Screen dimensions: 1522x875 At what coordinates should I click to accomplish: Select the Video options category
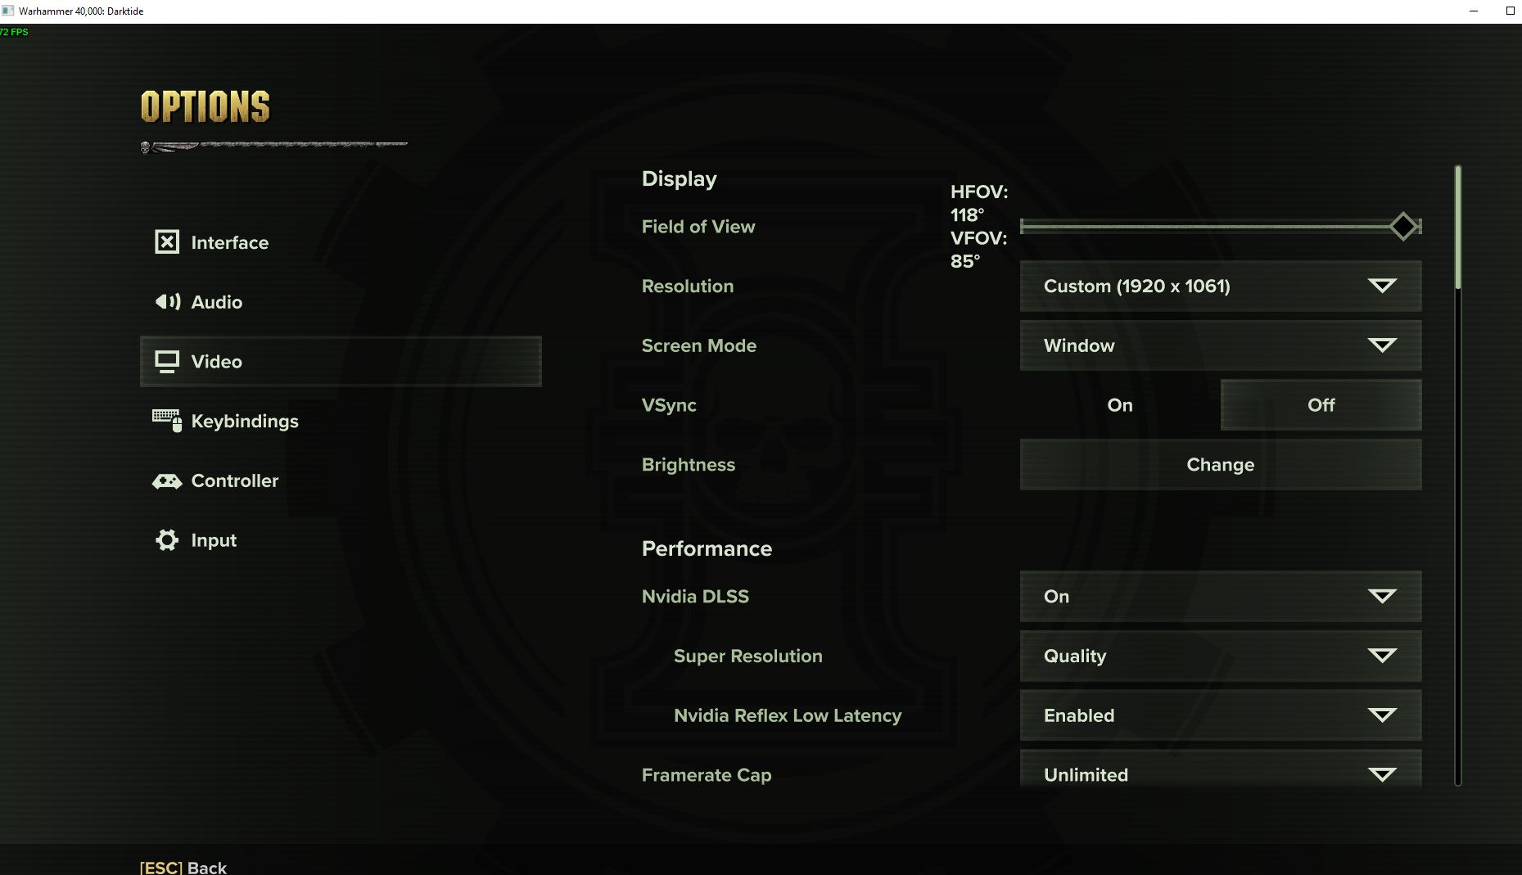click(341, 361)
